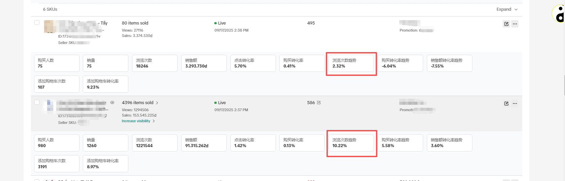Edit the first product listing
The image size is (565, 181).
pyautogui.click(x=506, y=24)
